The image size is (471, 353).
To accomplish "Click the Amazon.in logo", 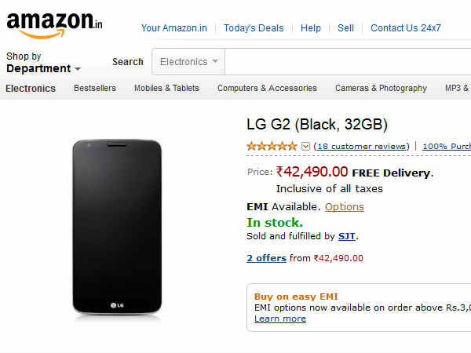I will tap(54, 24).
